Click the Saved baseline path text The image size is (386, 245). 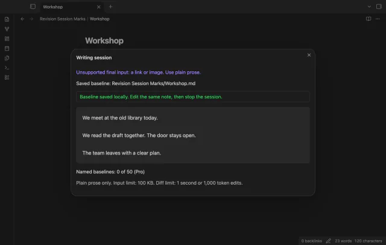tap(136, 83)
